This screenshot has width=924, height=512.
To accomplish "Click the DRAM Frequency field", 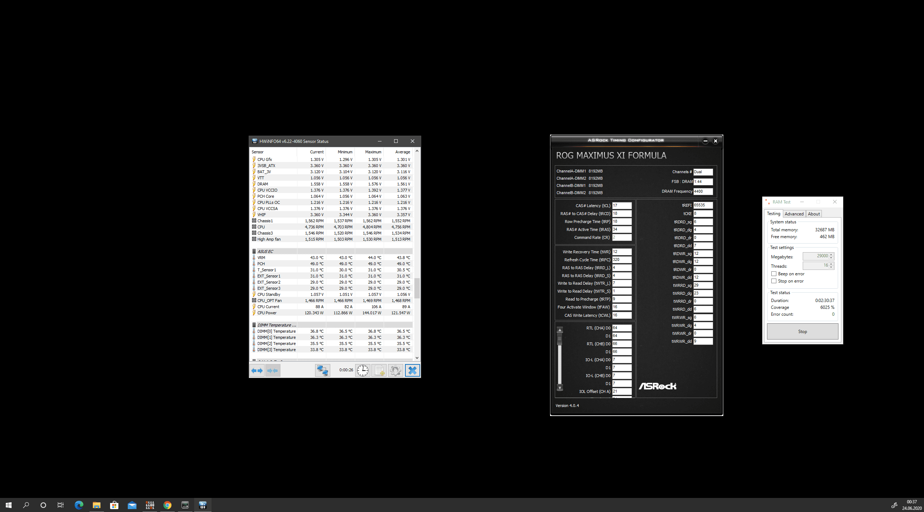I will (703, 192).
